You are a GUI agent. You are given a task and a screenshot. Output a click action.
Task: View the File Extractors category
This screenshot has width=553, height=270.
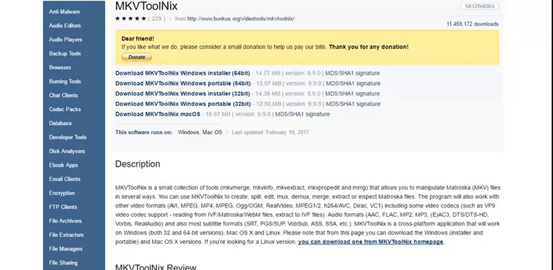click(x=66, y=235)
